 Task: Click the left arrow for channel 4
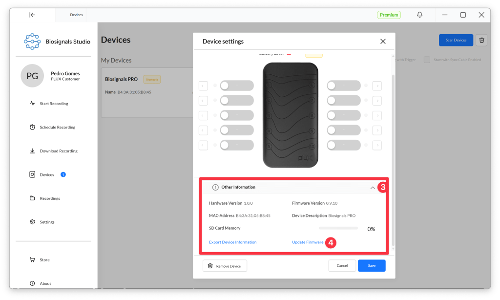203,130
